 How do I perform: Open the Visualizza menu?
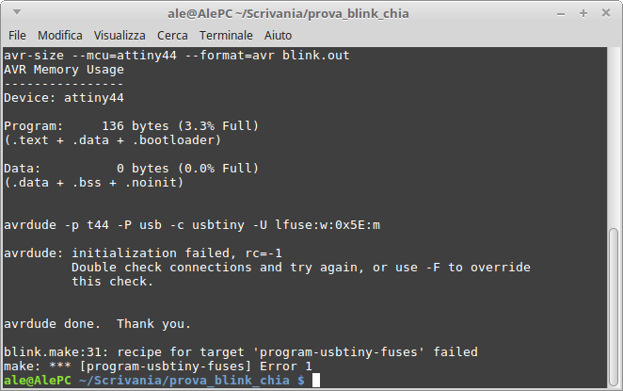pos(120,36)
